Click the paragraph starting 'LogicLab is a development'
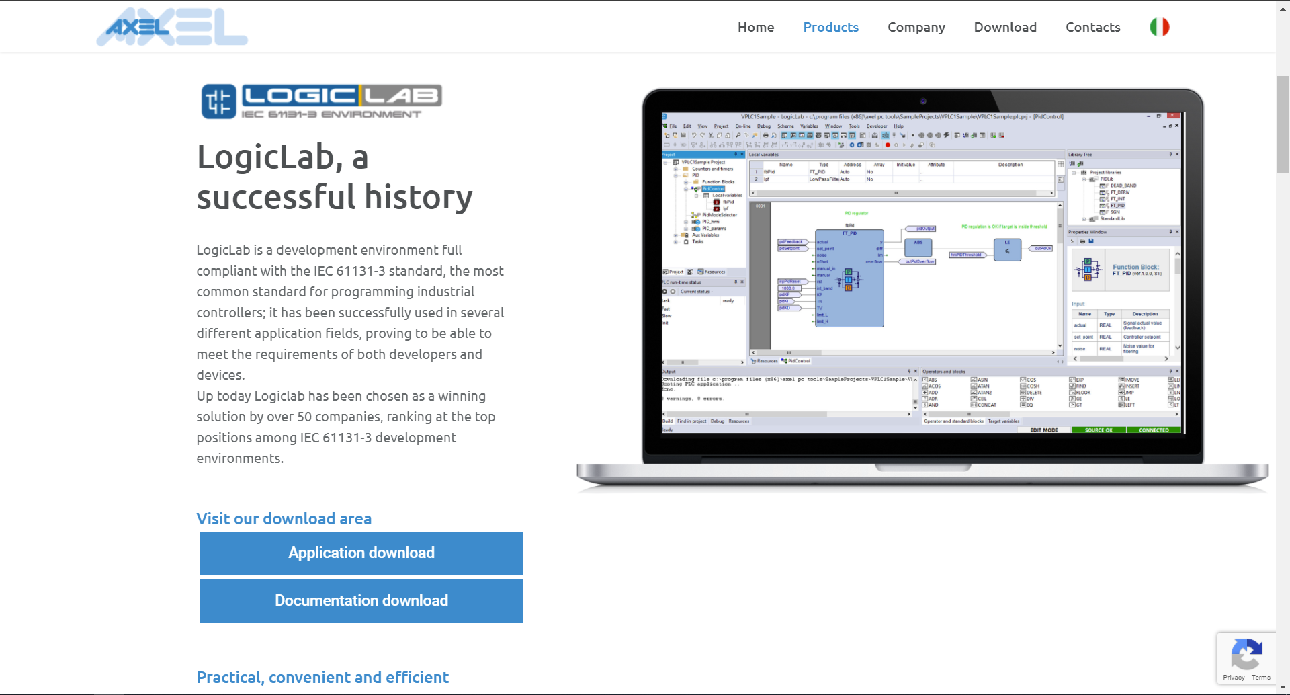Screen dimensions: 1290x695 (x=350, y=313)
